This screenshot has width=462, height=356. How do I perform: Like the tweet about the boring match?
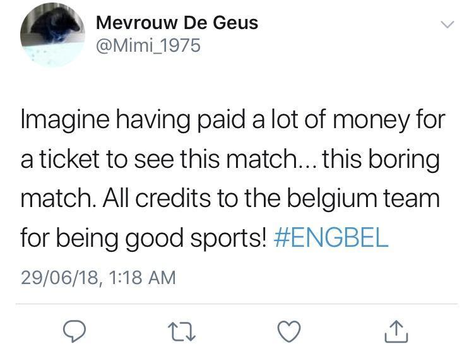(x=289, y=331)
